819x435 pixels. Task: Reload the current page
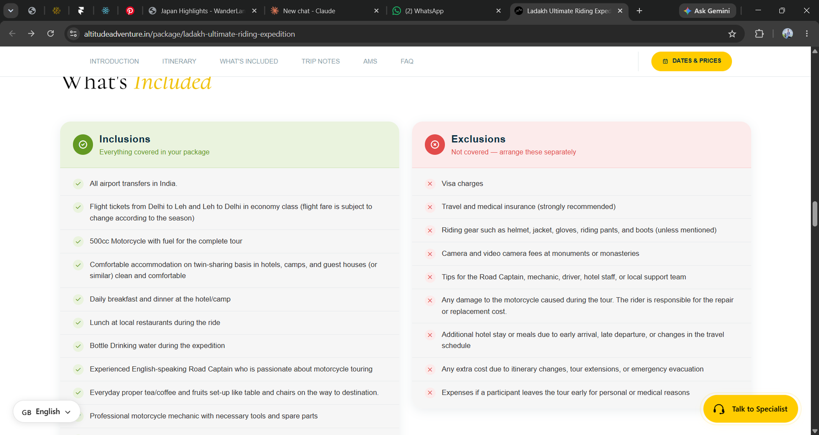pos(50,34)
